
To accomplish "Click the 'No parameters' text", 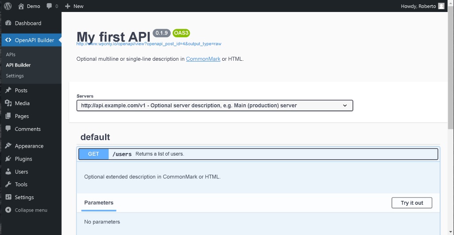I will (102, 222).
